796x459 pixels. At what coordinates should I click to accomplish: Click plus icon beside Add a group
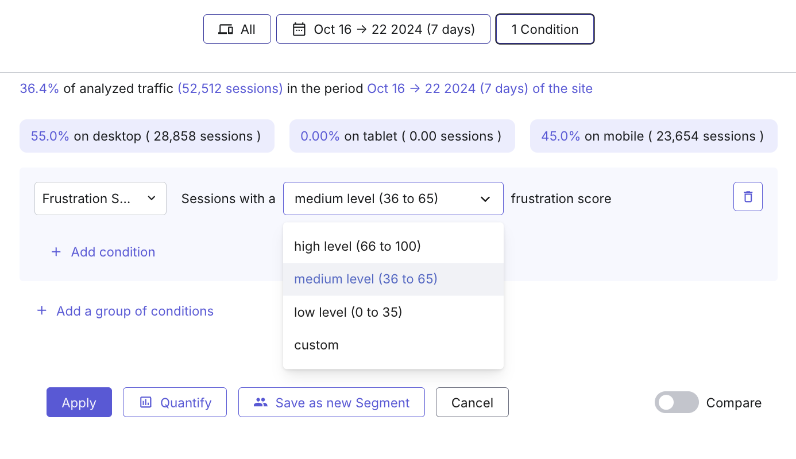pos(41,311)
